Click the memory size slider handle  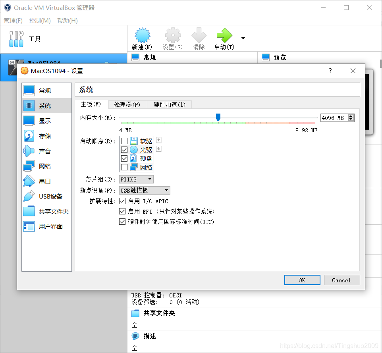218,117
